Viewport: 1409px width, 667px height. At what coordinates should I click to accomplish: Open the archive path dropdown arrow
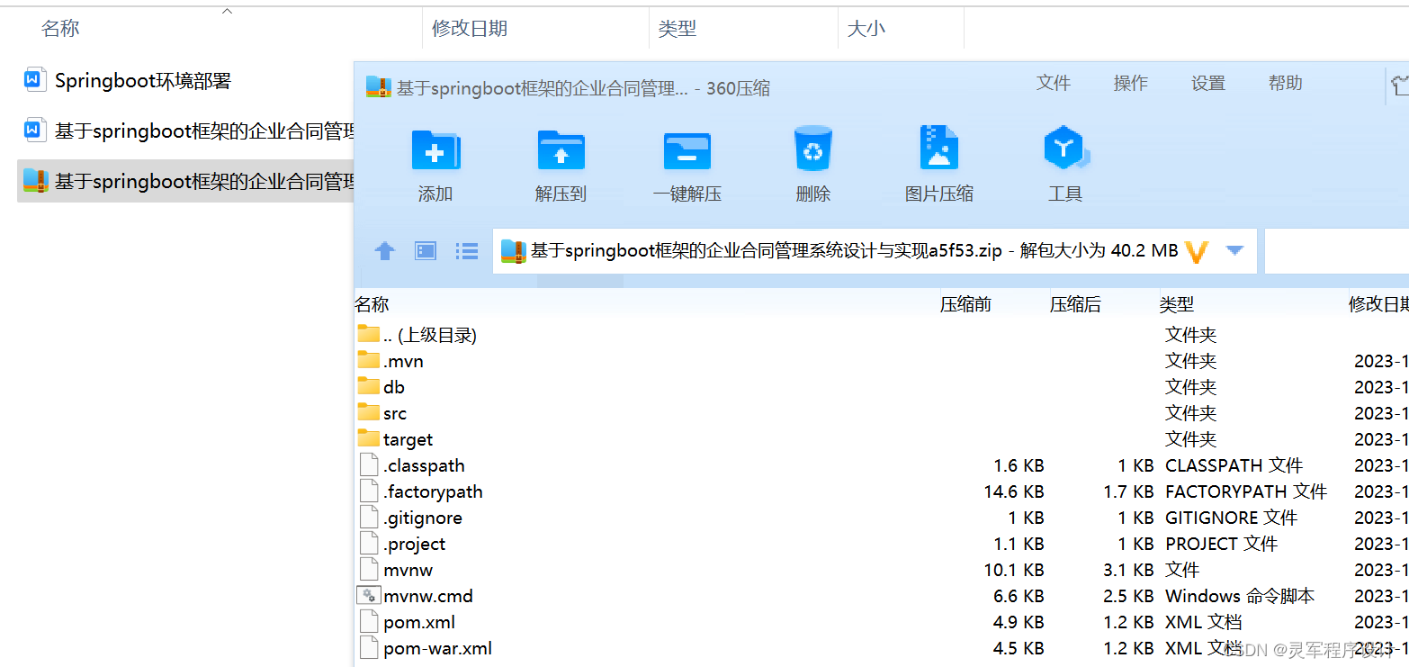click(x=1235, y=251)
